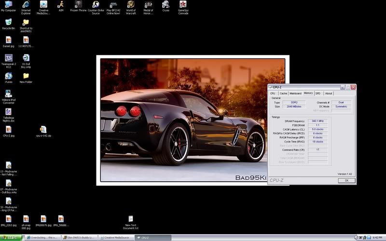386x241 pixels.
Task: Switch to the Cache tab
Action: click(283, 93)
